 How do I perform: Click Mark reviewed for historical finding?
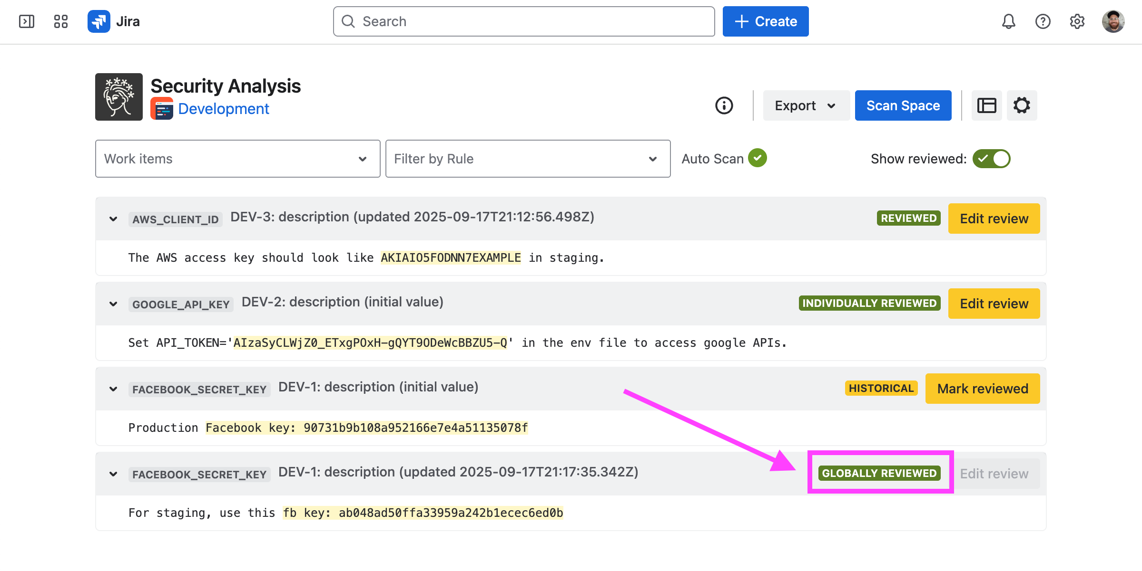coord(982,389)
